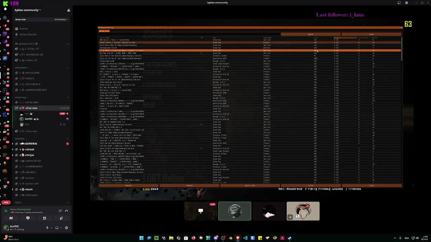The image size is (431, 242).
Task: Create a channel in VOICE category
Action: (68, 203)
